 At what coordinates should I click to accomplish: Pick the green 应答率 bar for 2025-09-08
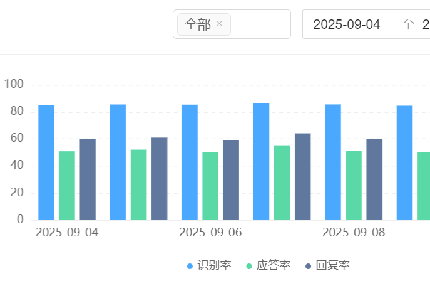pyautogui.click(x=354, y=186)
